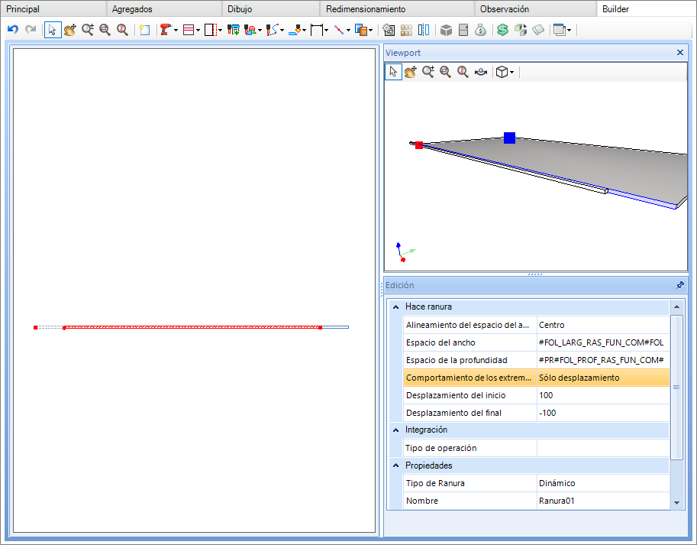Image resolution: width=697 pixels, height=545 pixels.
Task: Click the grey 3D box icon
Action: [446, 30]
